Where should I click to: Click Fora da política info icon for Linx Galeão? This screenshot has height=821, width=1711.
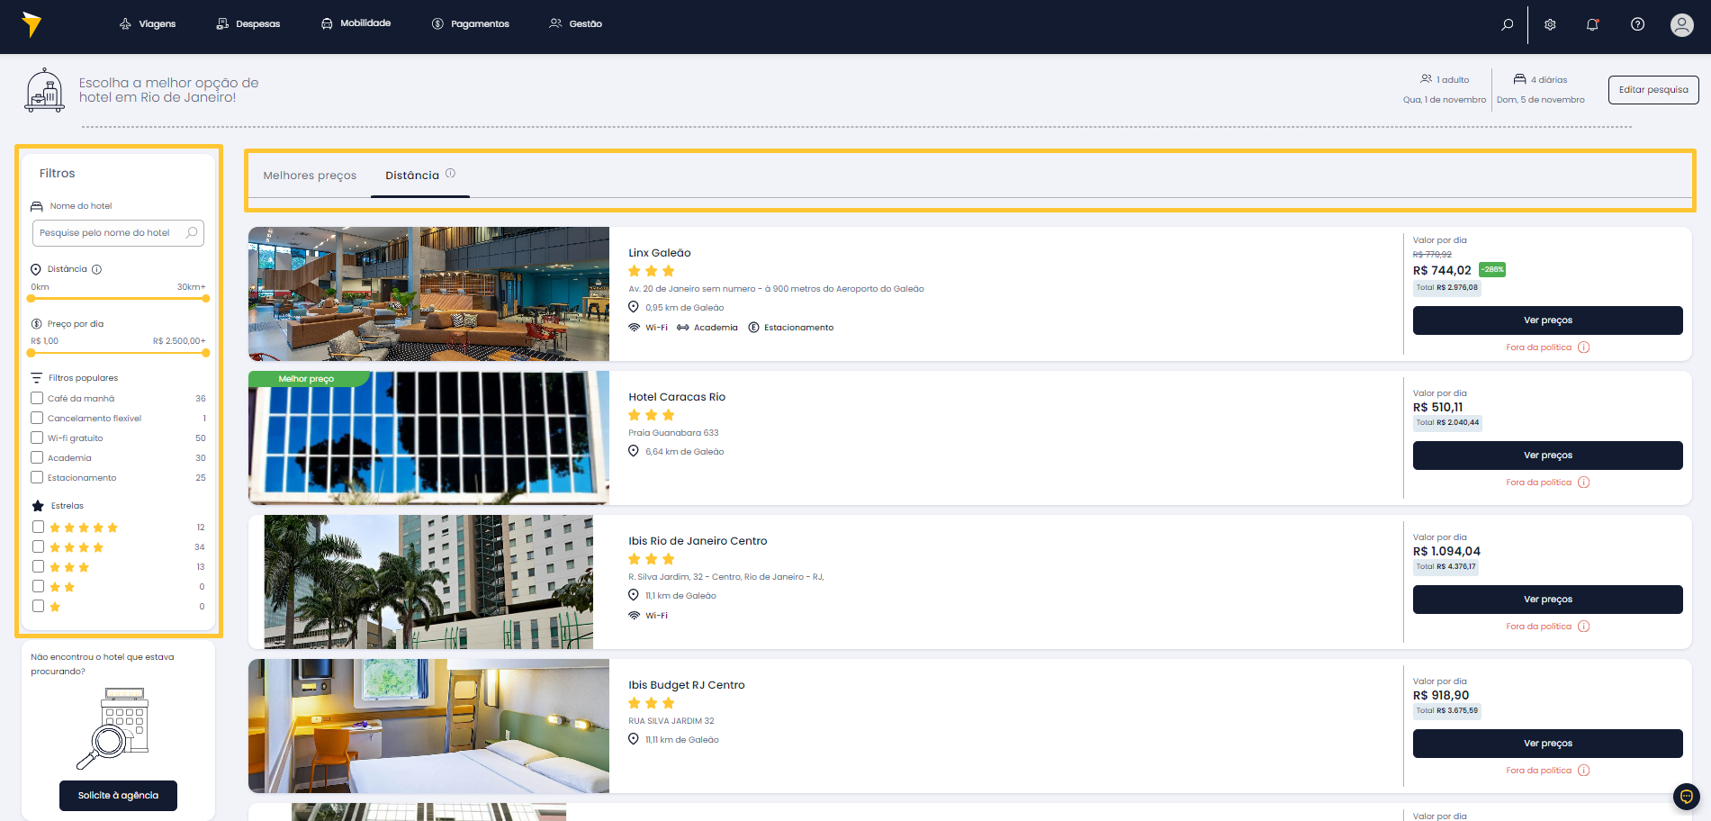(x=1583, y=347)
